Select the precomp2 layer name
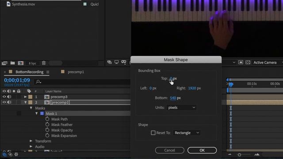Image resolution: width=283 pixels, height=159 pixels. [x=60, y=102]
